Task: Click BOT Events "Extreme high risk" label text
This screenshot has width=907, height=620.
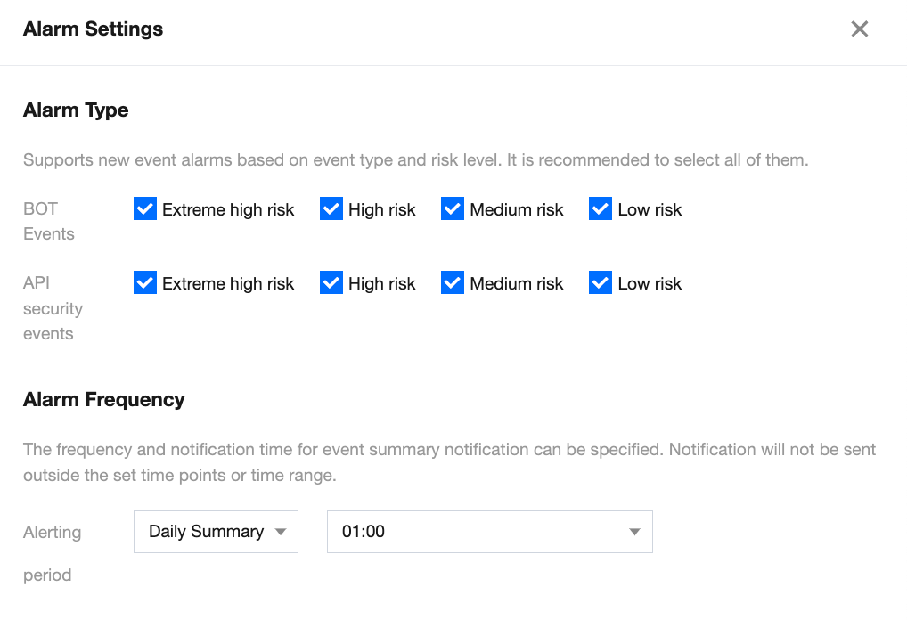Action: (228, 209)
